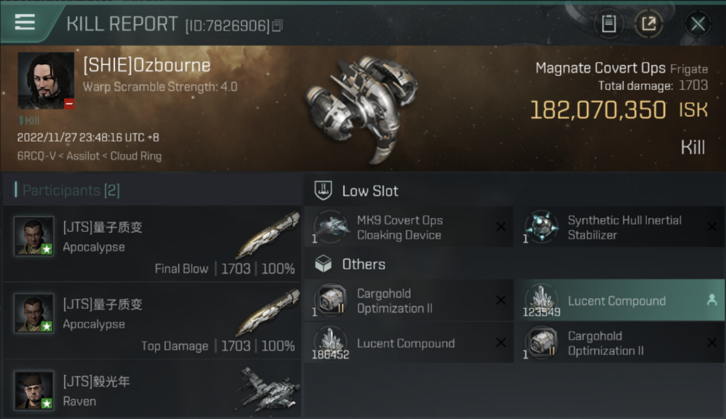This screenshot has width=726, height=419.
Task: Copy the kill report ID icon
Action: (x=278, y=26)
